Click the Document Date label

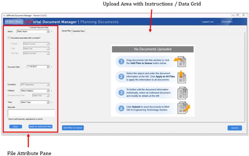[14, 67]
